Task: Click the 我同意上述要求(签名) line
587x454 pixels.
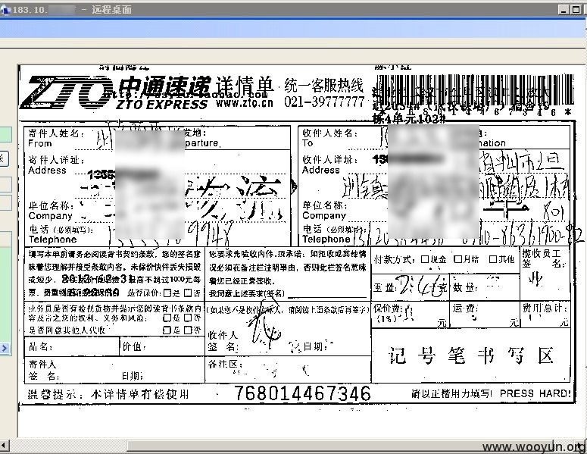Action: pos(288,293)
